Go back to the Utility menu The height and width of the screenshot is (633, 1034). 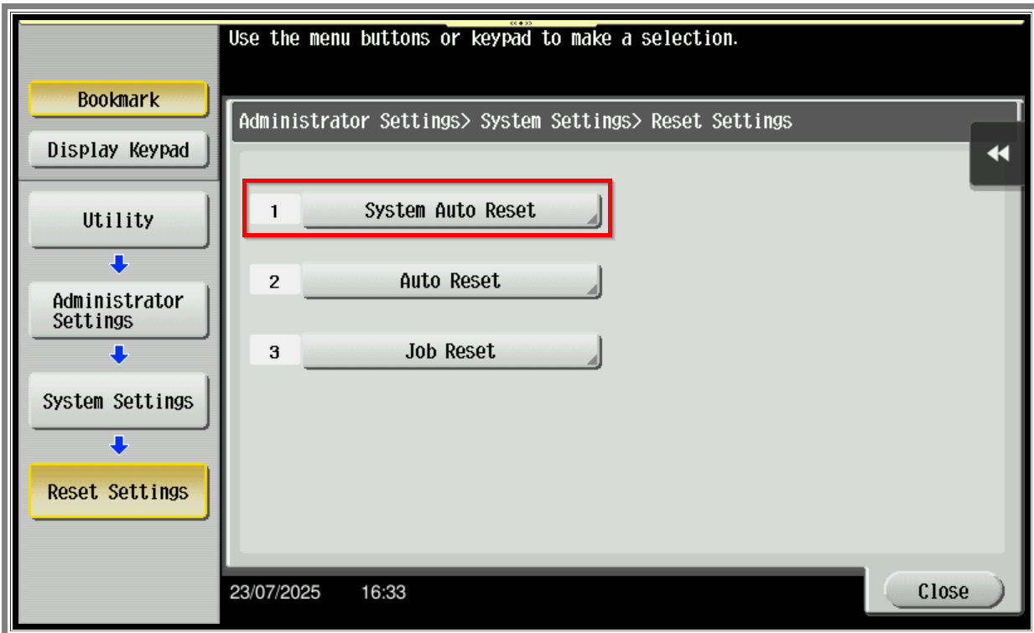(x=118, y=221)
